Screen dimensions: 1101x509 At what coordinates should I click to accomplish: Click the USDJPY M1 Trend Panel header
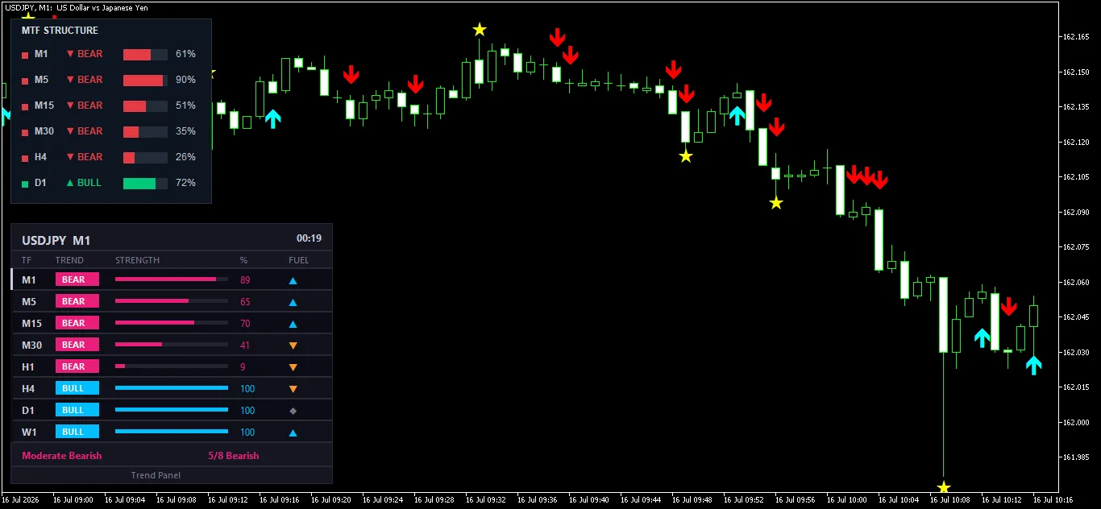coord(56,240)
